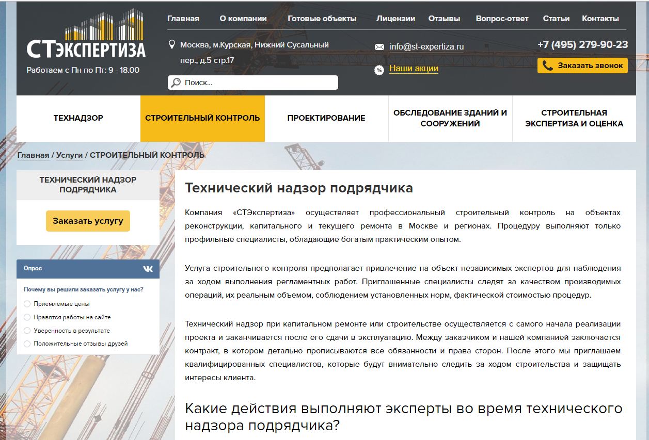Select the СТРОИТЕЛЬНЫЙ КОНТРОЛЬ tab
Viewport: 649px width, 440px height.
(x=202, y=118)
